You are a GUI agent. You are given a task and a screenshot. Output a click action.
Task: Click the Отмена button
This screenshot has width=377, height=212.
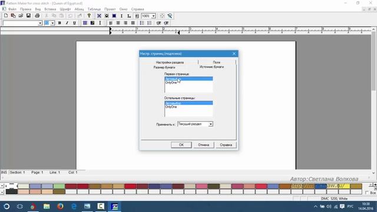(x=204, y=145)
